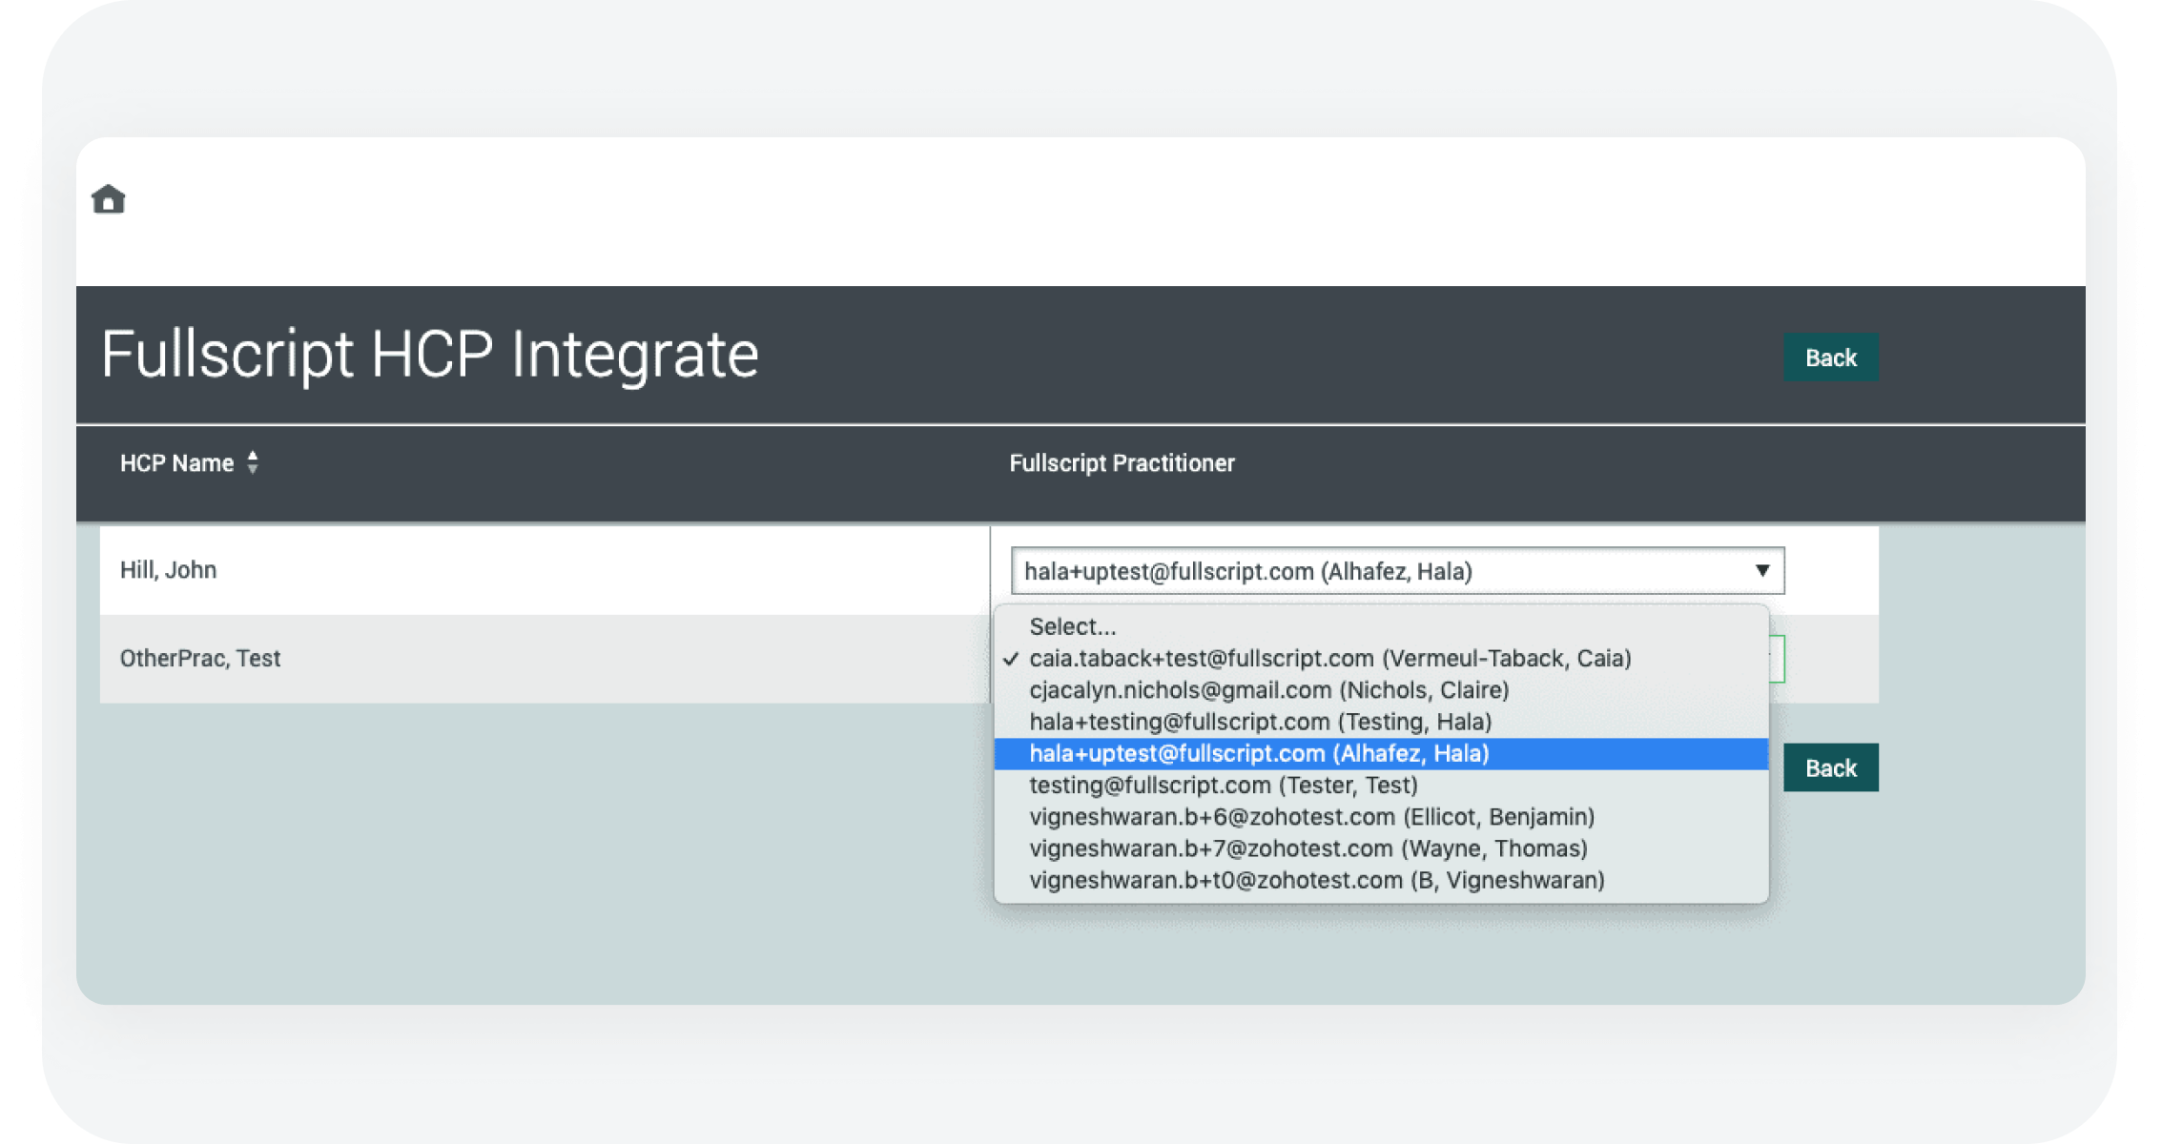Click the HCP Name column header
This screenshot has width=2162, height=1144.
click(x=176, y=463)
